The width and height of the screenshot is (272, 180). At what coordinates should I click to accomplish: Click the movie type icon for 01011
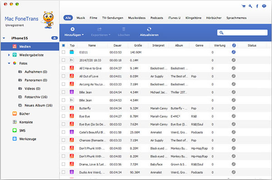pos(72,52)
